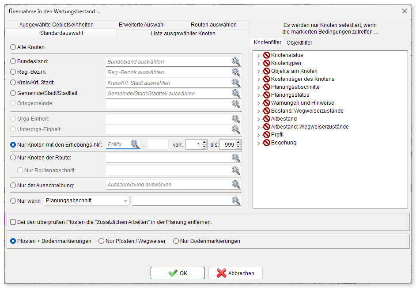
Task: Click the Knotenstatus filter prohibition icon
Action: pos(266,55)
